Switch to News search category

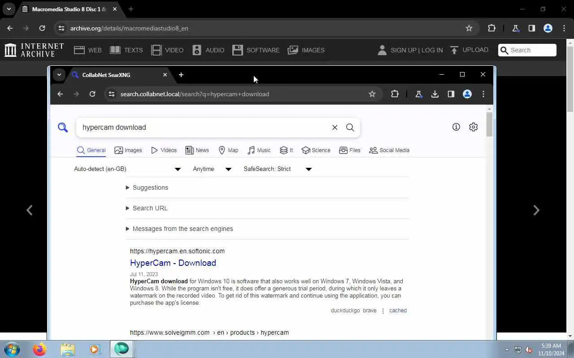(197, 150)
